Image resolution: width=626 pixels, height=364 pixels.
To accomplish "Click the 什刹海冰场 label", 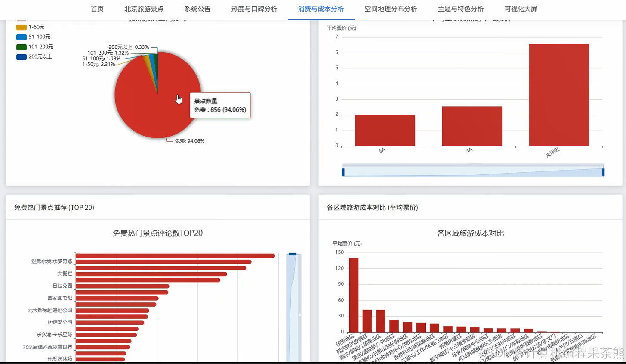I will [x=60, y=359].
